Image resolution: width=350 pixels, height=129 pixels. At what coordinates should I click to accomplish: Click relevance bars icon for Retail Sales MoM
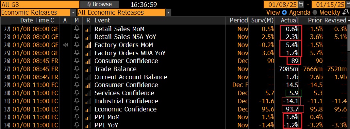88,29
